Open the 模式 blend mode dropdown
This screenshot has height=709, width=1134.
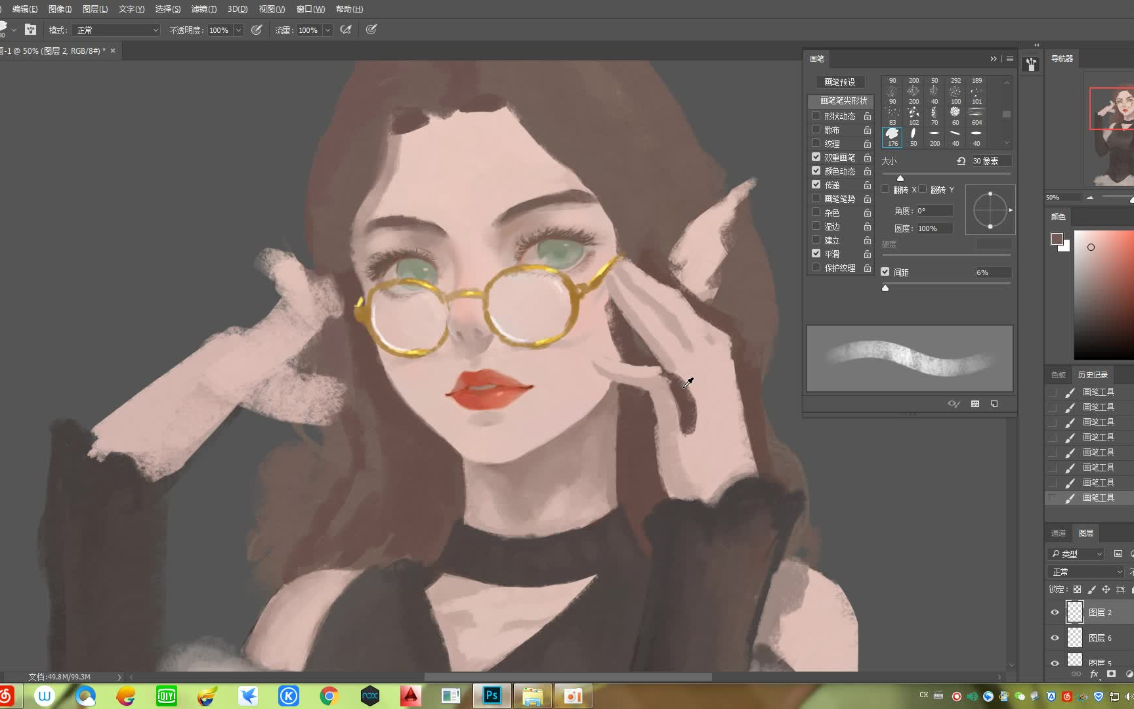[117, 30]
